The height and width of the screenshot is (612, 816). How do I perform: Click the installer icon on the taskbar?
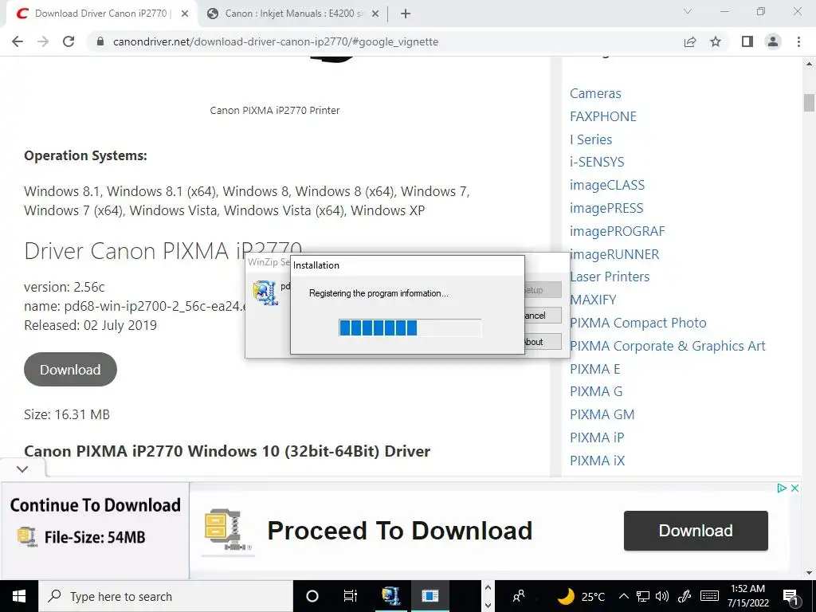(390, 596)
